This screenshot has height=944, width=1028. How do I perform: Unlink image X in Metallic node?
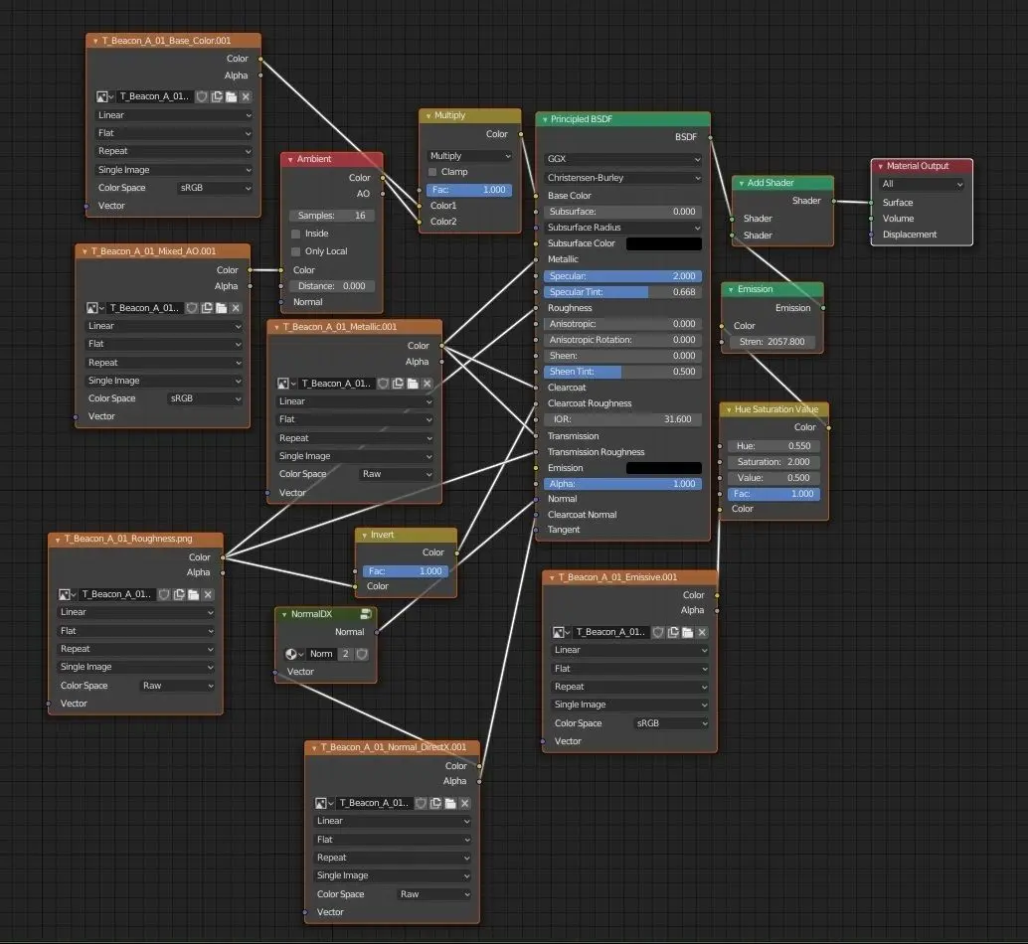pyautogui.click(x=427, y=384)
